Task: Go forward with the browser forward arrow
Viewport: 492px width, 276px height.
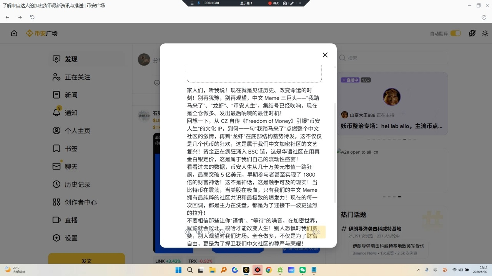Action: 20,17
